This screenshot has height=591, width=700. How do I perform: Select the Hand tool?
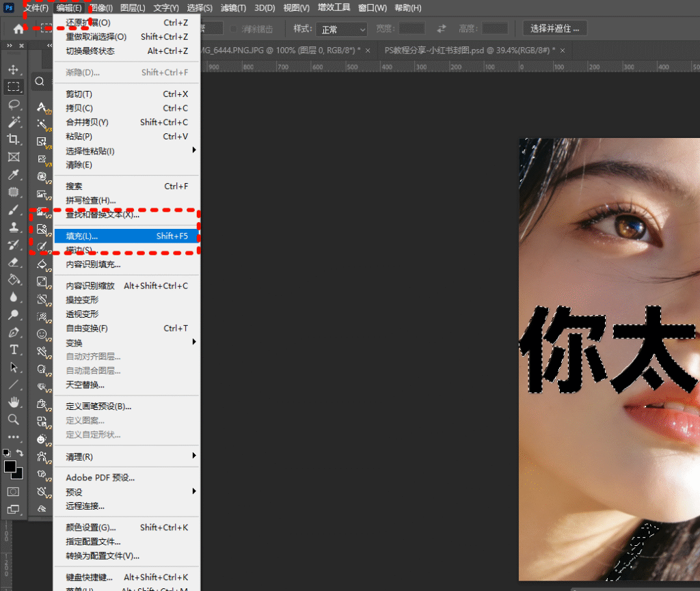click(12, 402)
